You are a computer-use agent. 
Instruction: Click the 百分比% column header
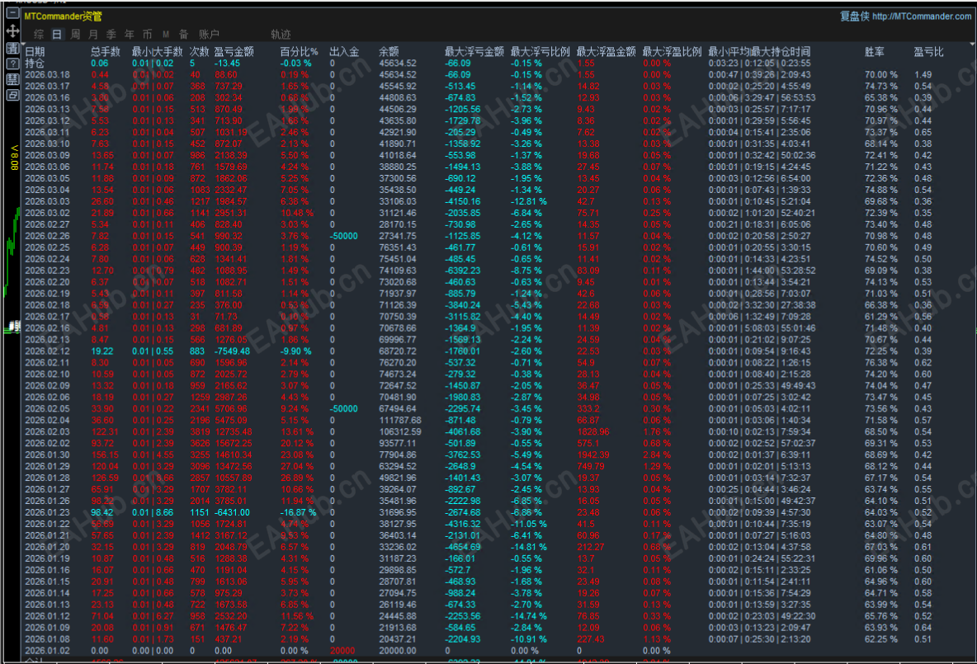click(x=299, y=52)
